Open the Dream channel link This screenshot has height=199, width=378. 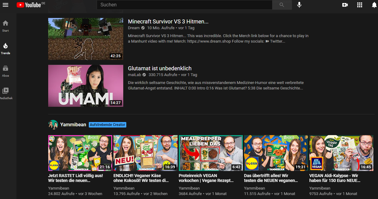(x=134, y=28)
